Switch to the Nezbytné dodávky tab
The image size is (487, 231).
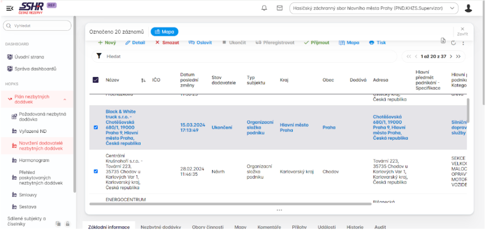(x=160, y=226)
